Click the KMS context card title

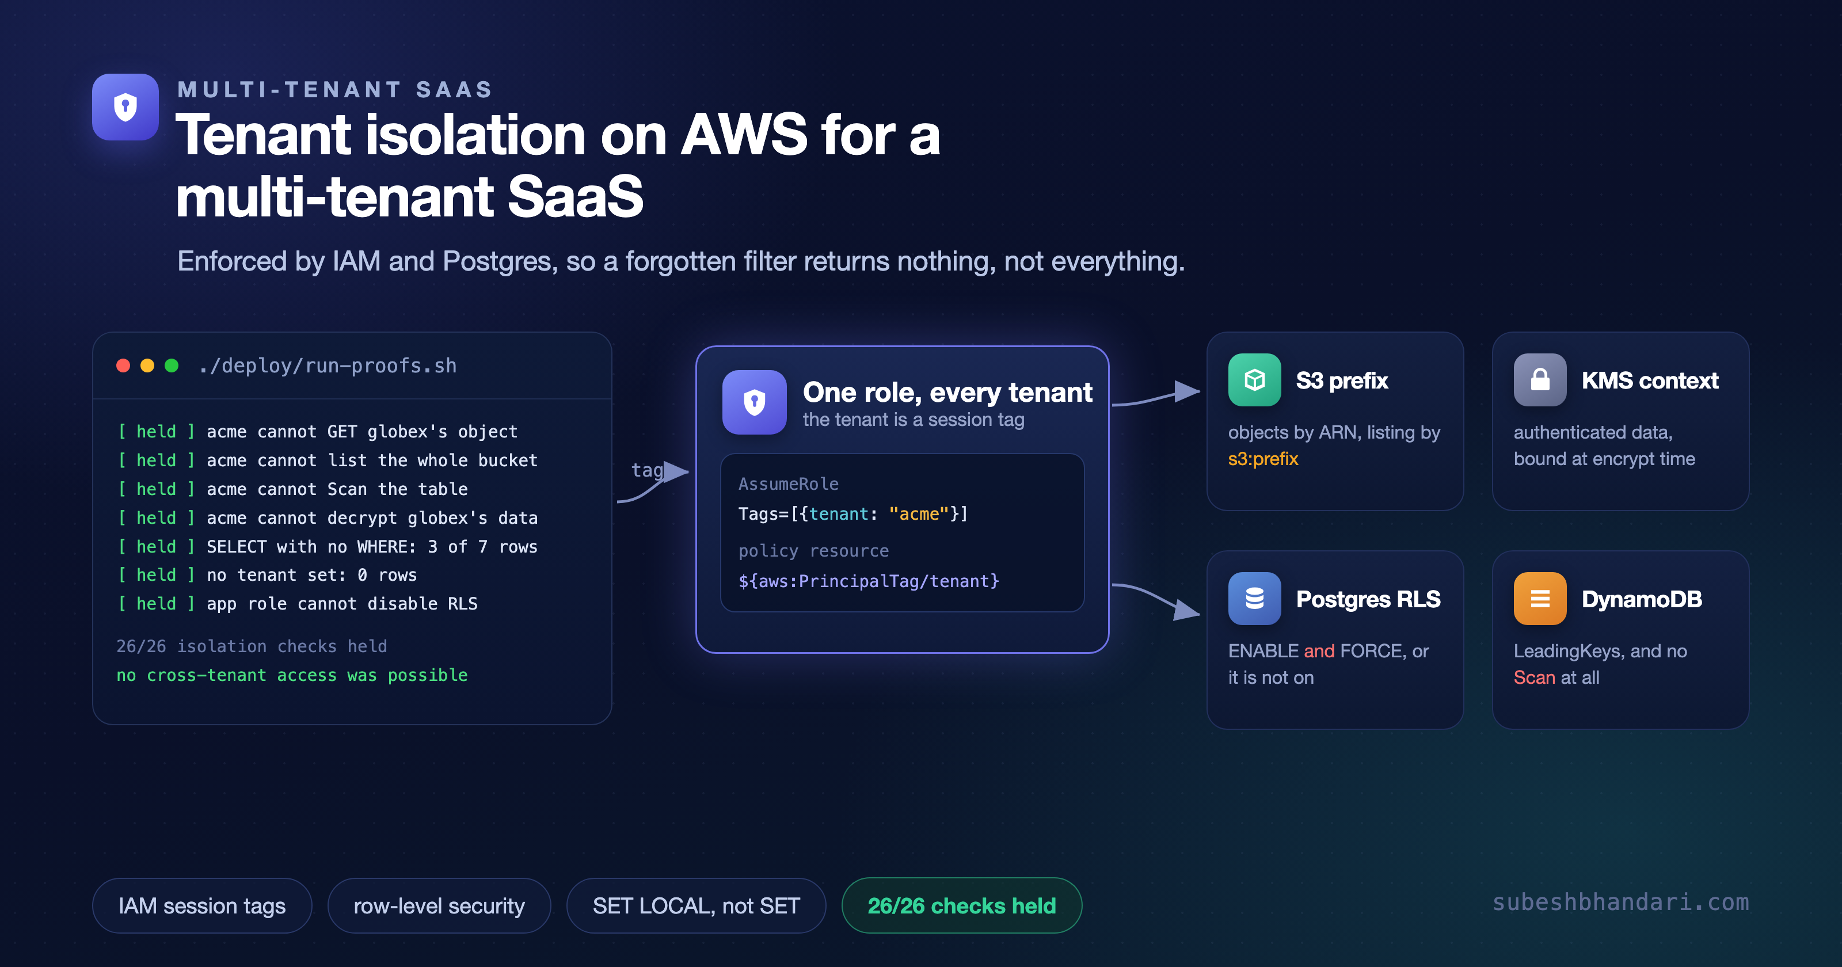(x=1649, y=380)
